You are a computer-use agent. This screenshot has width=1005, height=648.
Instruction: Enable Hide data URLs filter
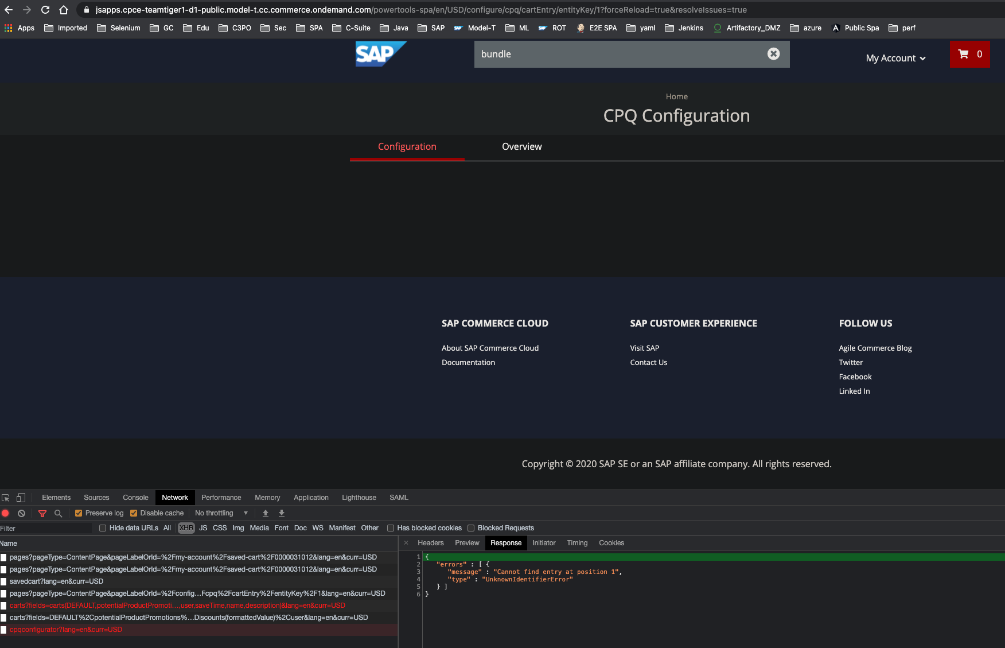tap(103, 527)
